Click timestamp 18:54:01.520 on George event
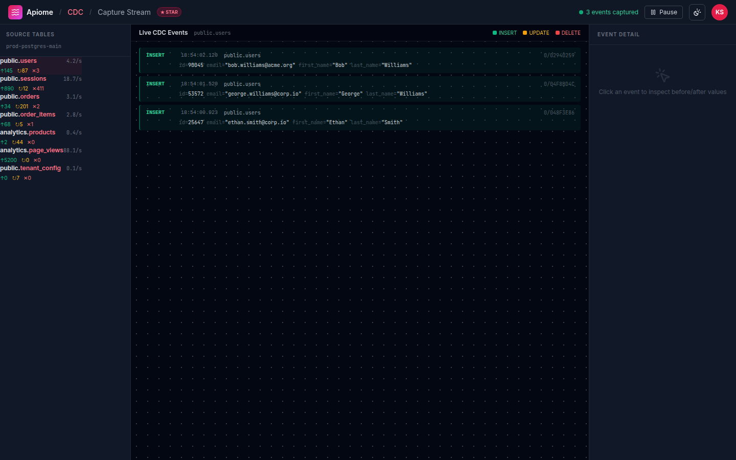Image resolution: width=736 pixels, height=460 pixels. (x=199, y=84)
